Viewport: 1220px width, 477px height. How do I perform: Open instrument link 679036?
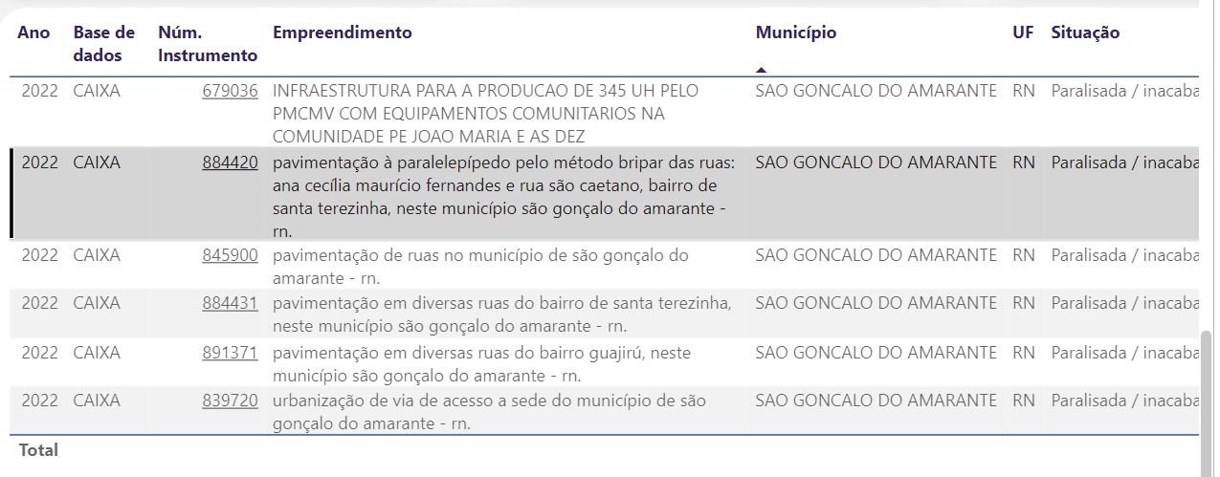230,92
